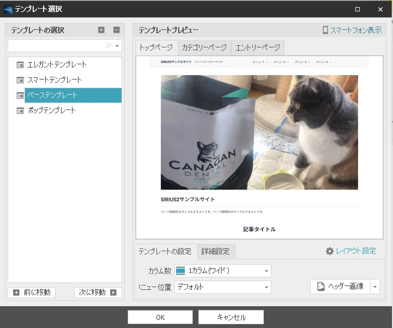Maximize the テンプレート選択 window
Screen dimensions: 393x328
click(358, 9)
